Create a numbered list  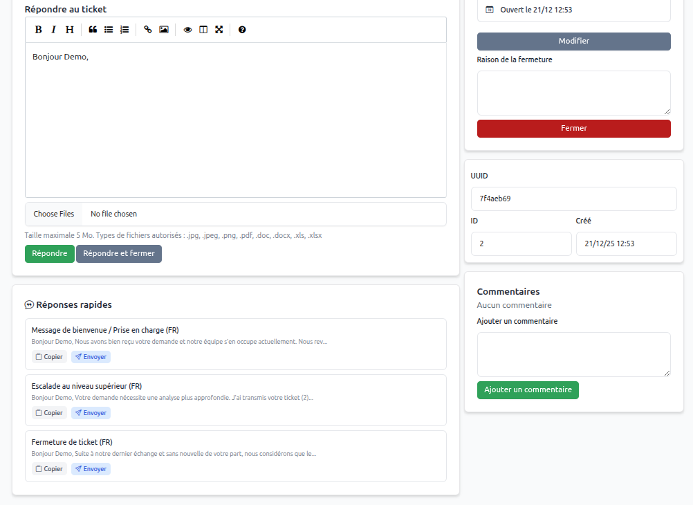pyautogui.click(x=124, y=30)
